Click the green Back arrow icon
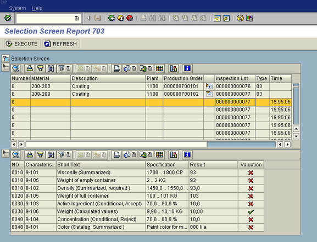The image size is (317, 242). click(112, 18)
